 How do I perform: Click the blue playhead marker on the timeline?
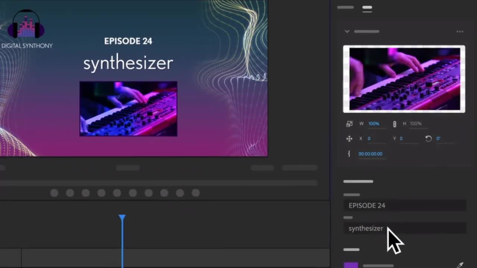coord(122,217)
